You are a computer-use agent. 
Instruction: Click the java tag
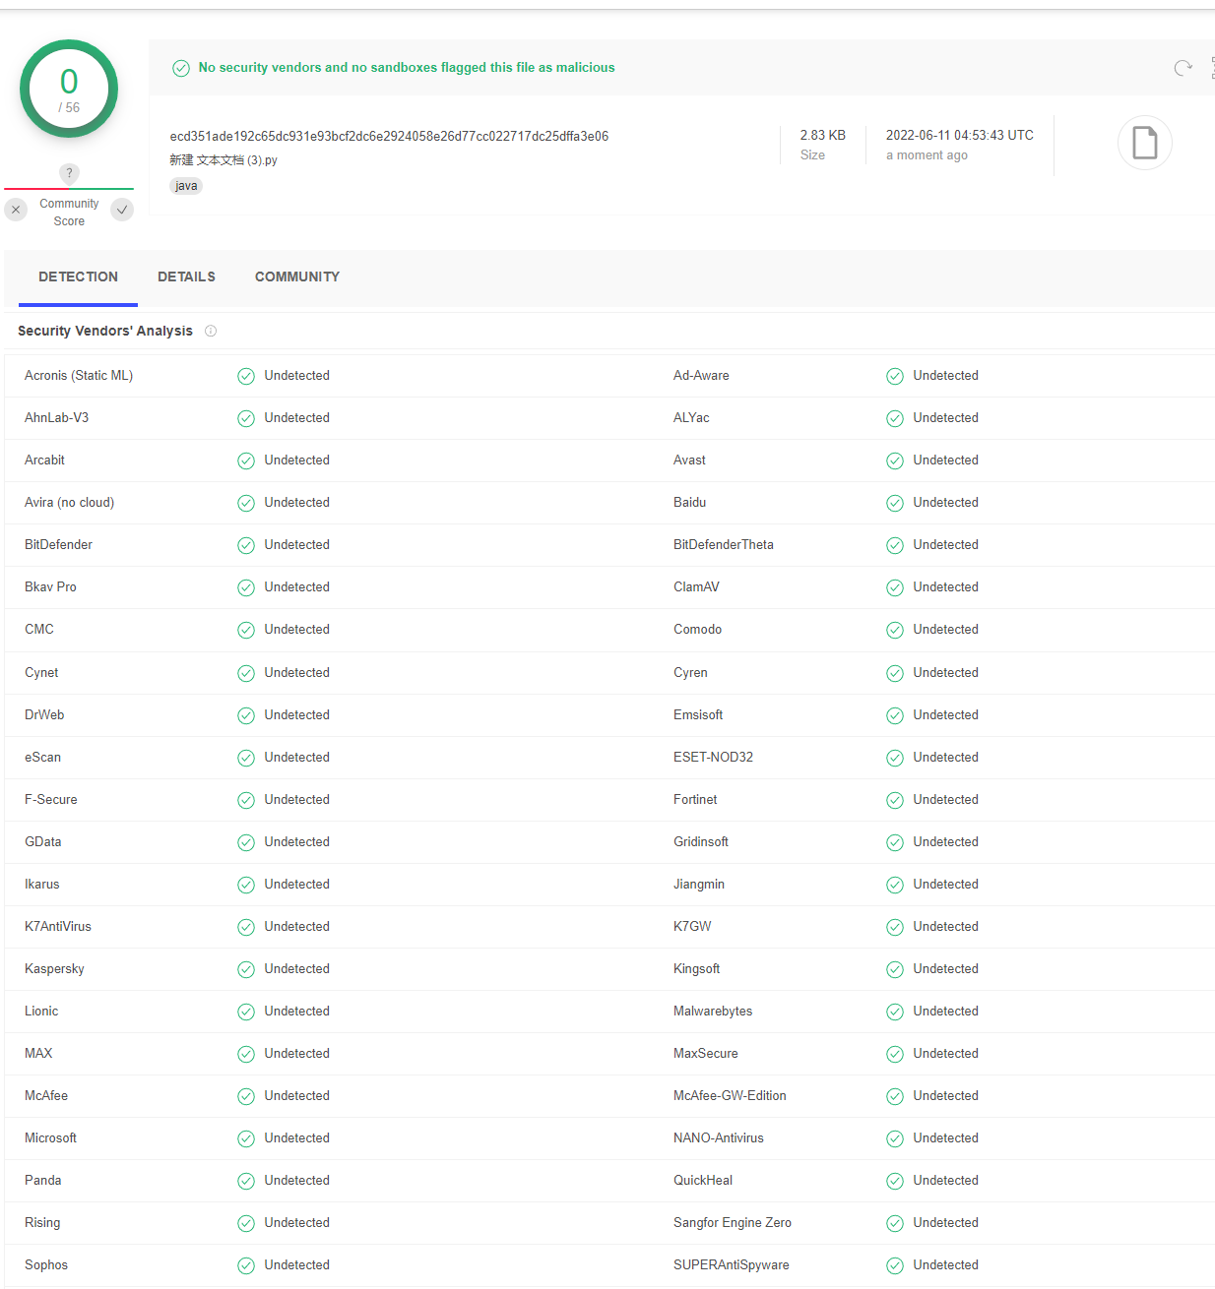(x=186, y=186)
